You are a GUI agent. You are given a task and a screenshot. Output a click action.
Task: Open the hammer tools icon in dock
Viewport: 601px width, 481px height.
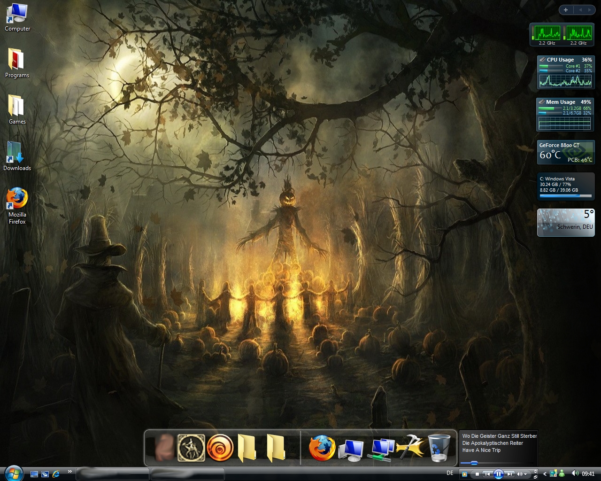(x=409, y=448)
